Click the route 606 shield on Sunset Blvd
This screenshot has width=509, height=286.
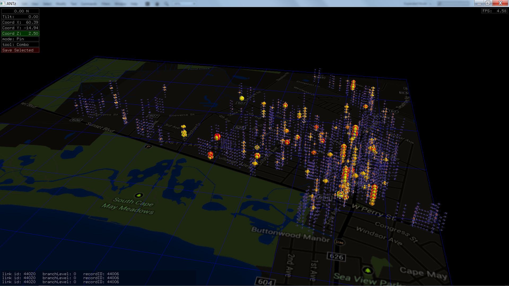pyautogui.click(x=76, y=120)
